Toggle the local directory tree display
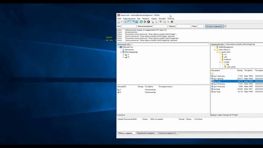This screenshot has width=263, height=148. click(129, 22)
